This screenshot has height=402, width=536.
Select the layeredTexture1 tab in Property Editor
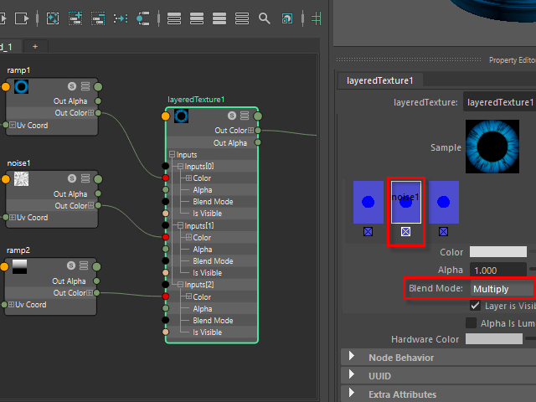pyautogui.click(x=381, y=80)
